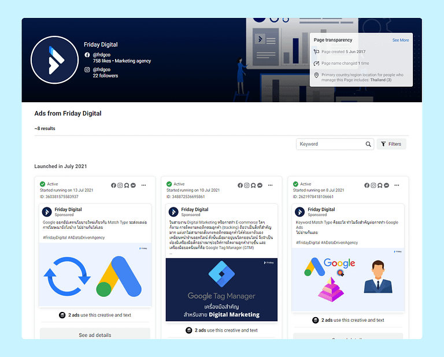Click Audience Network icon on 13 Jul ad
Screen dimensions: 444x357
coord(127,185)
